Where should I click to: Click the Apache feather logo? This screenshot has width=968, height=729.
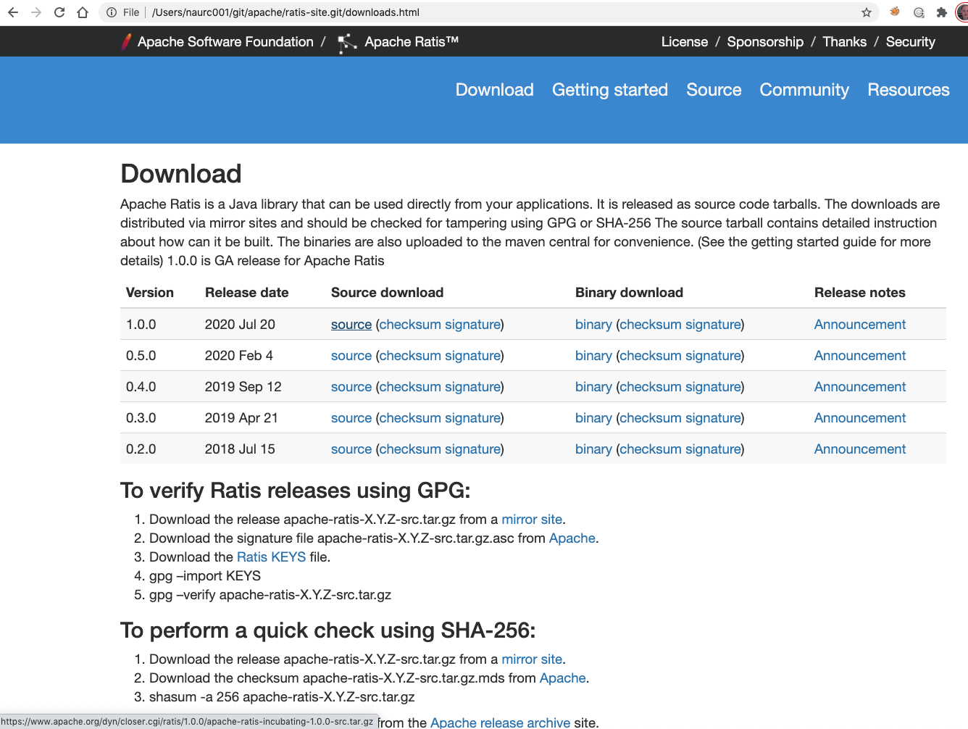[x=126, y=42]
